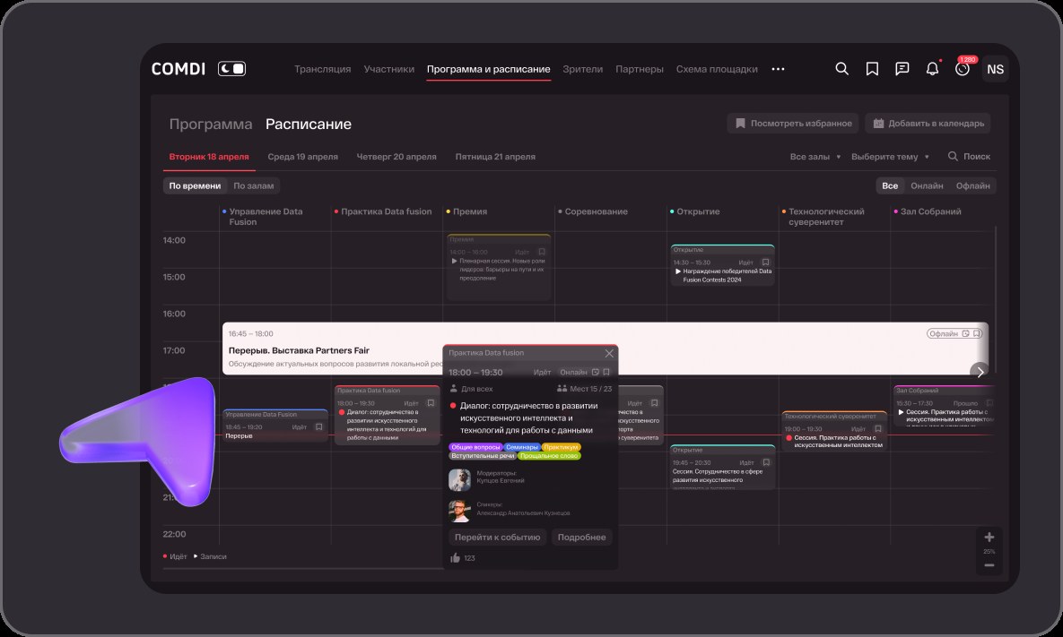Viewport: 1063px width, 637px height.
Task: Open moderator Купцов Евгений's avatar
Action: point(459,480)
